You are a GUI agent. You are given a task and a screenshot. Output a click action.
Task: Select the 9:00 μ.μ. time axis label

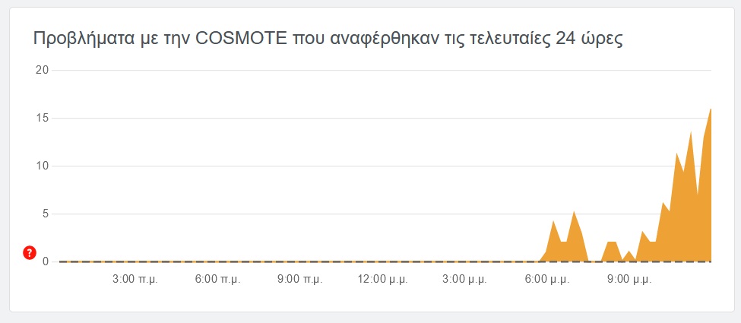[630, 279]
